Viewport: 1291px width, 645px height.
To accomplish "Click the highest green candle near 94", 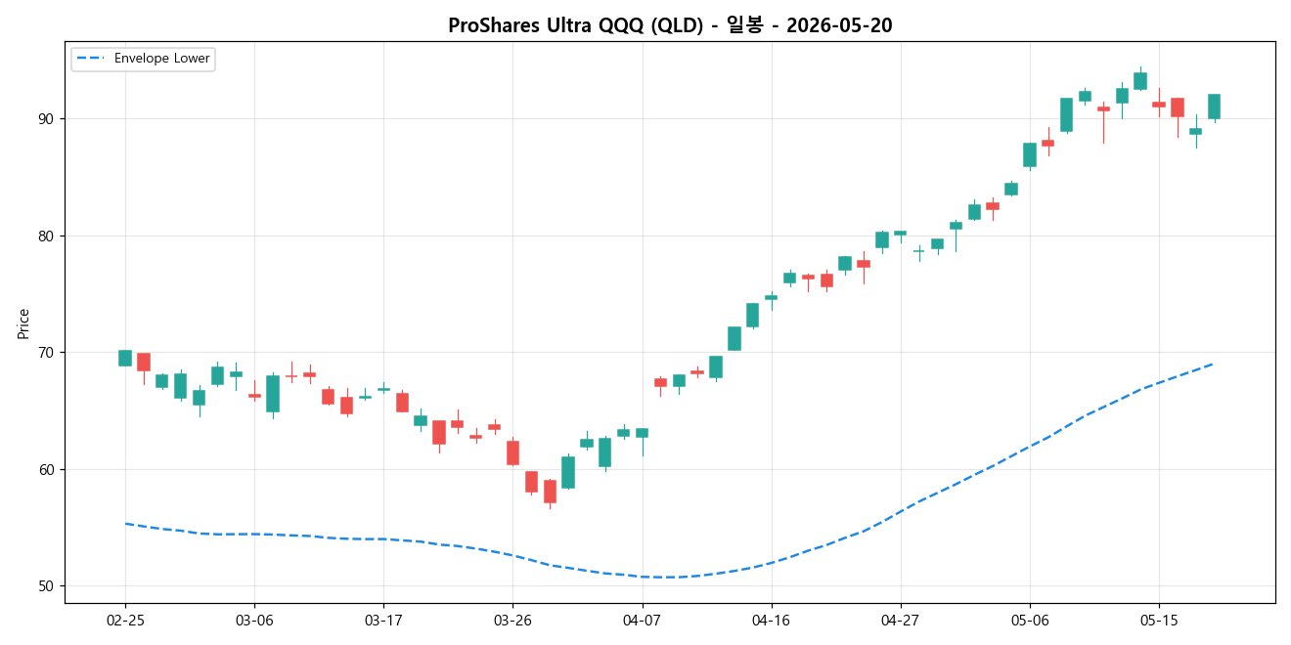I will [1140, 80].
